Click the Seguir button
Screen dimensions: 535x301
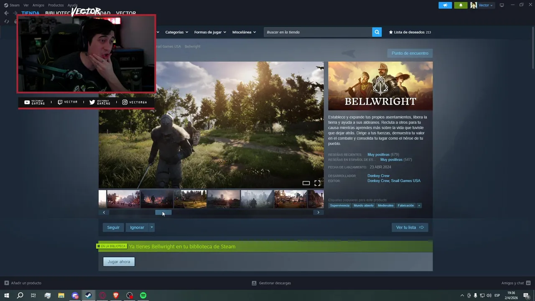coord(113,227)
